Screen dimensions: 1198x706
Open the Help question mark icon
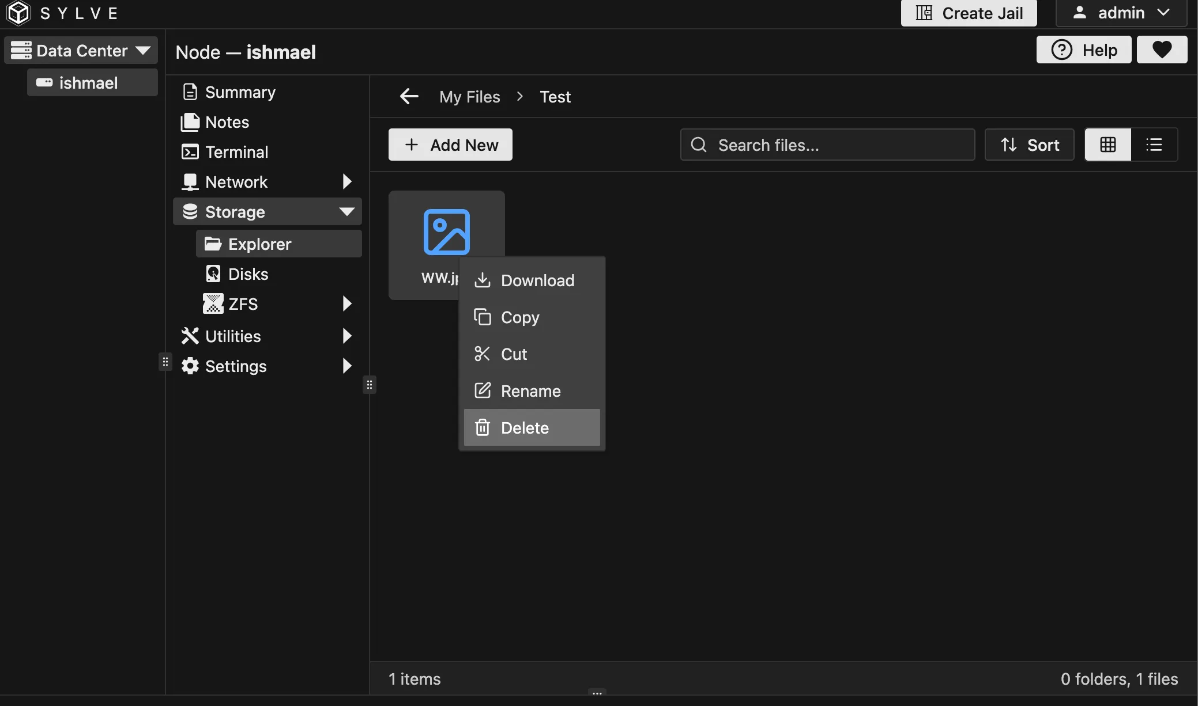click(x=1061, y=50)
